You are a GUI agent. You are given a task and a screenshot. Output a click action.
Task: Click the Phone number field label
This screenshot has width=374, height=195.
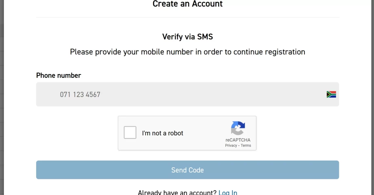(58, 75)
